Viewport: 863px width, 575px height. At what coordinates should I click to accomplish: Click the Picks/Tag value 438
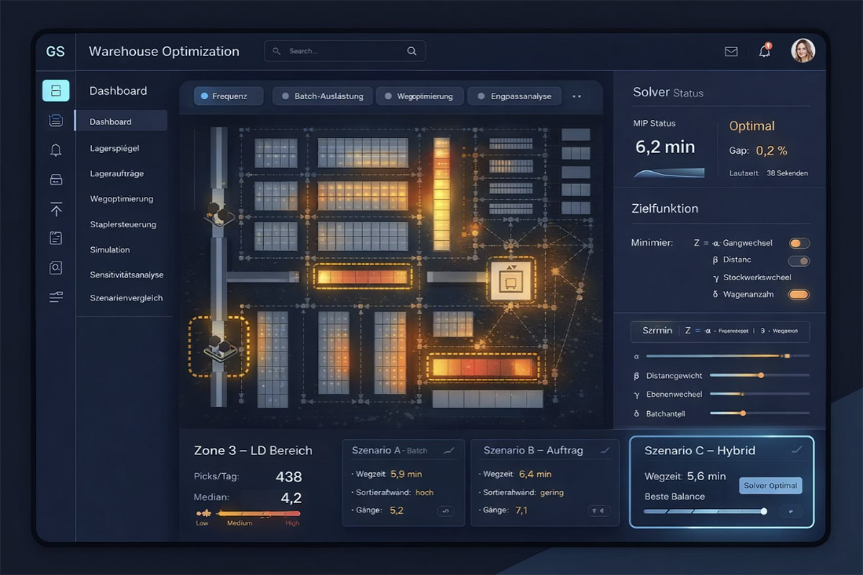click(289, 477)
